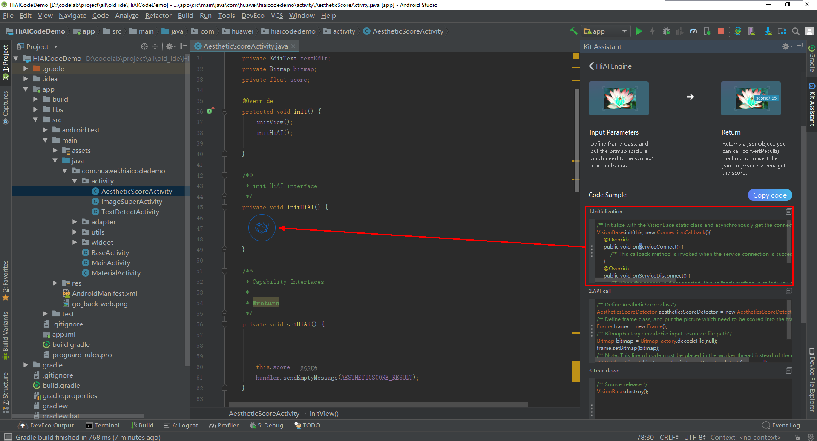Select the AestheticScoreActivity.java editor tab

(245, 46)
